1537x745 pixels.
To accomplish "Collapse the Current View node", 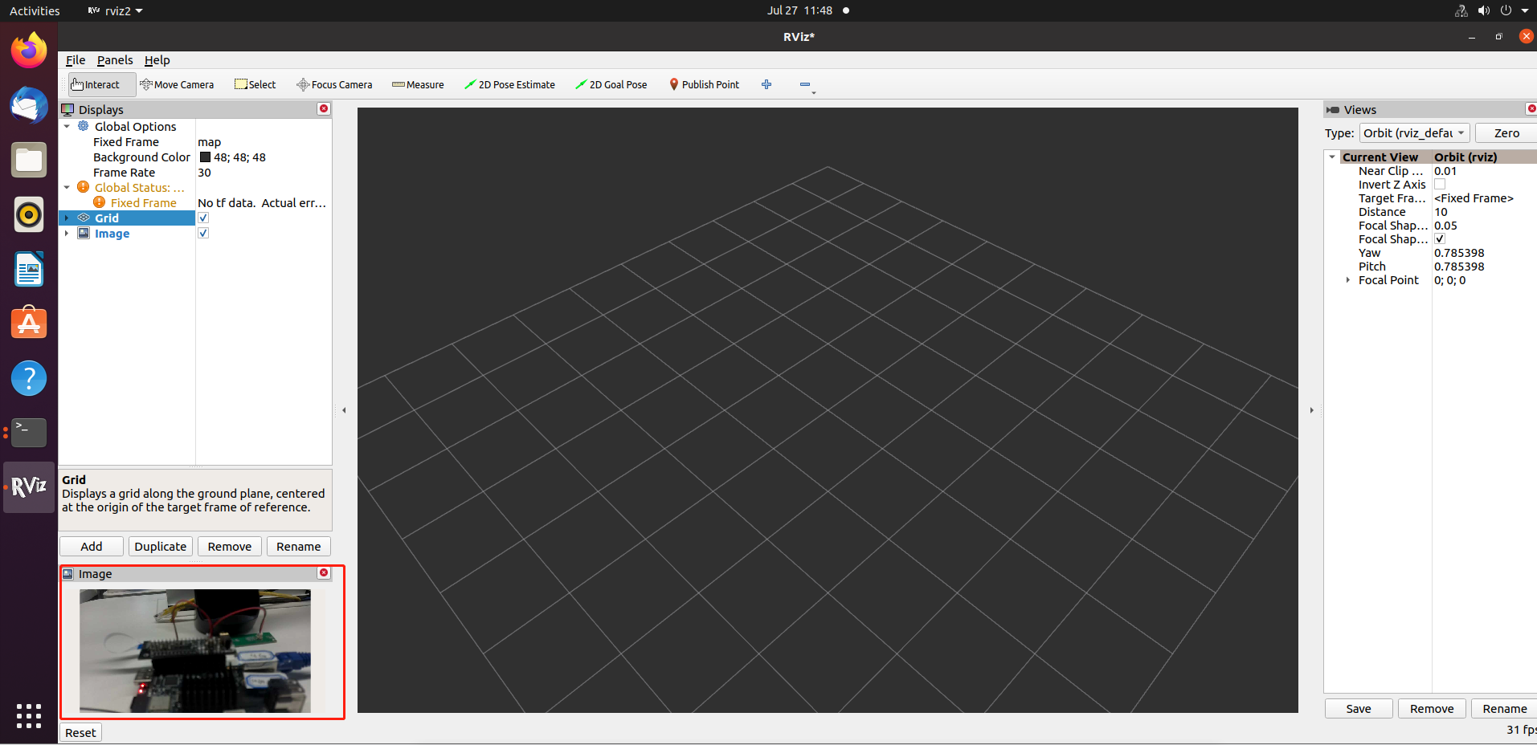I will tap(1332, 157).
